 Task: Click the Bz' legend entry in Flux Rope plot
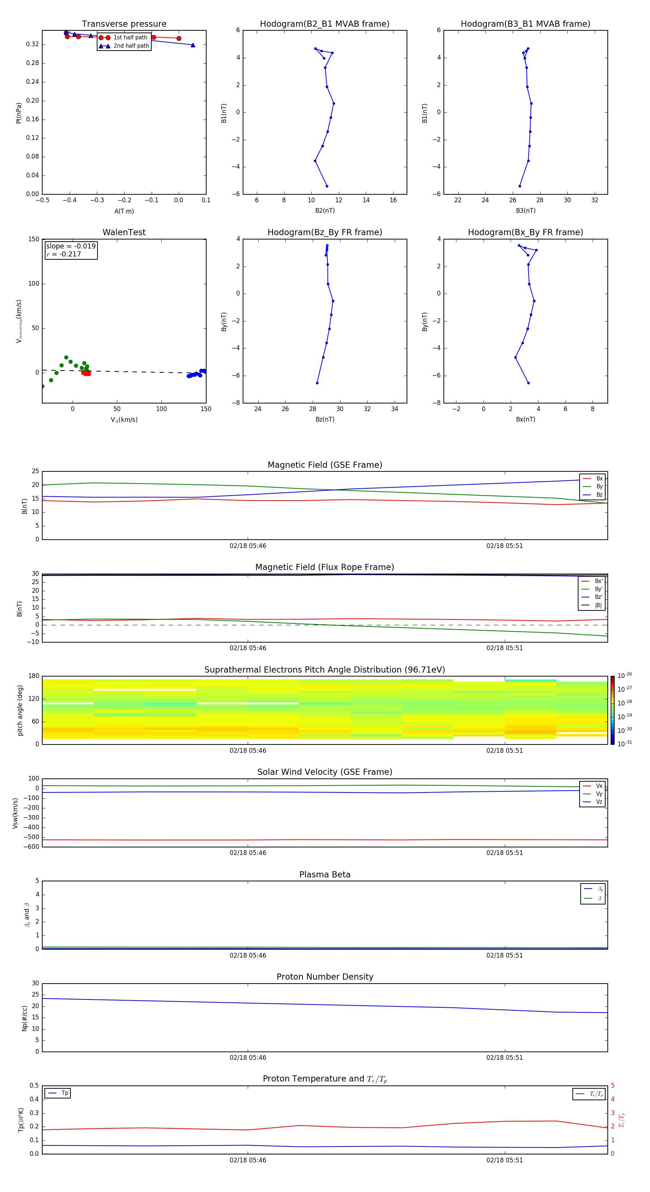click(x=592, y=597)
